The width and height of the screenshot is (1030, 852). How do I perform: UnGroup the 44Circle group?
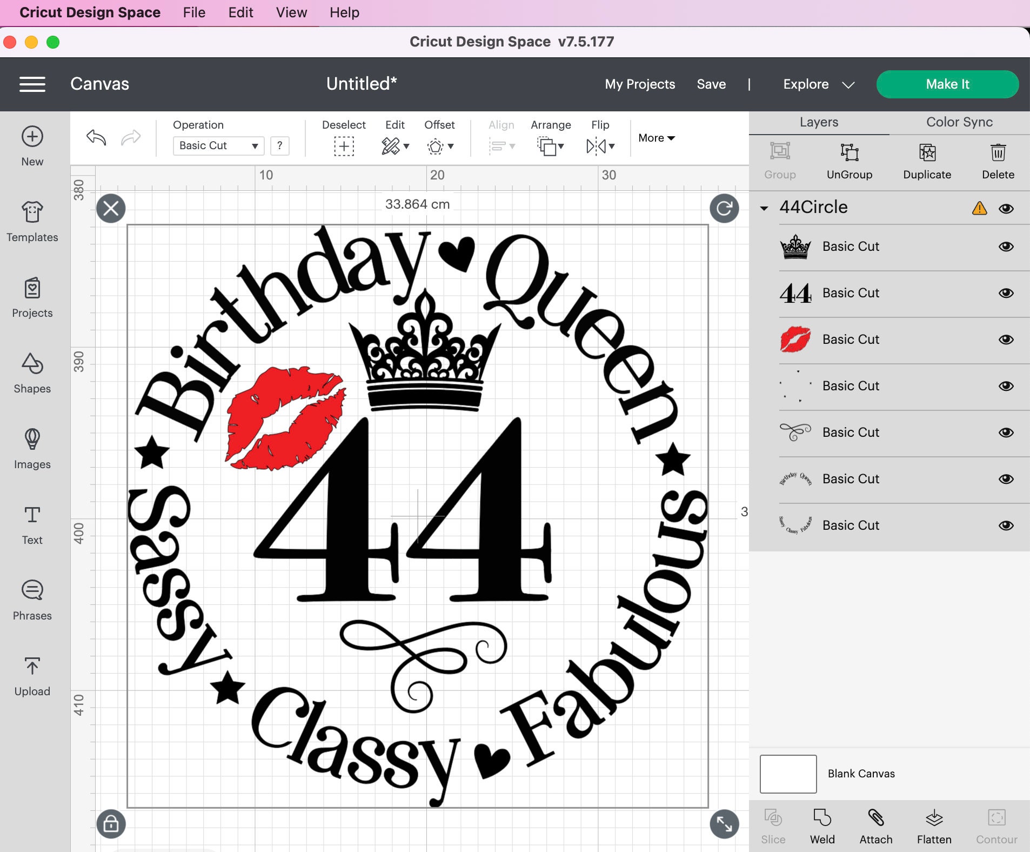coord(850,161)
